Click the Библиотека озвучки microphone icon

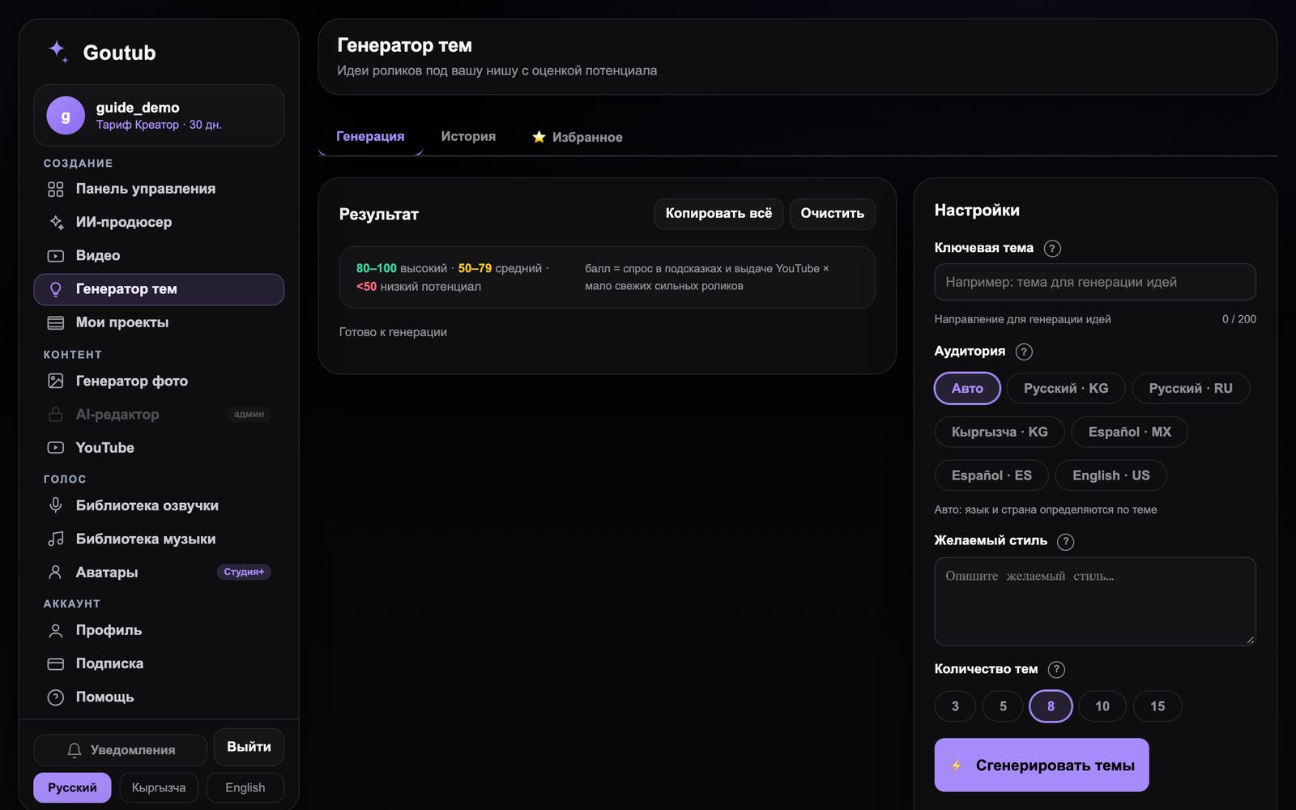(x=55, y=505)
